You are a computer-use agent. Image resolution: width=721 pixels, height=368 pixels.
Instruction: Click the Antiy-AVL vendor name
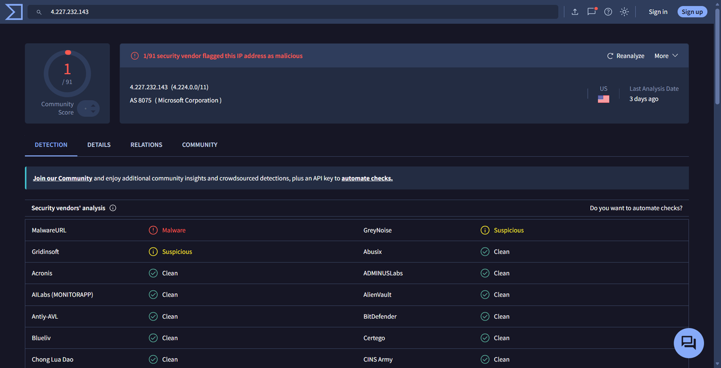pos(45,316)
